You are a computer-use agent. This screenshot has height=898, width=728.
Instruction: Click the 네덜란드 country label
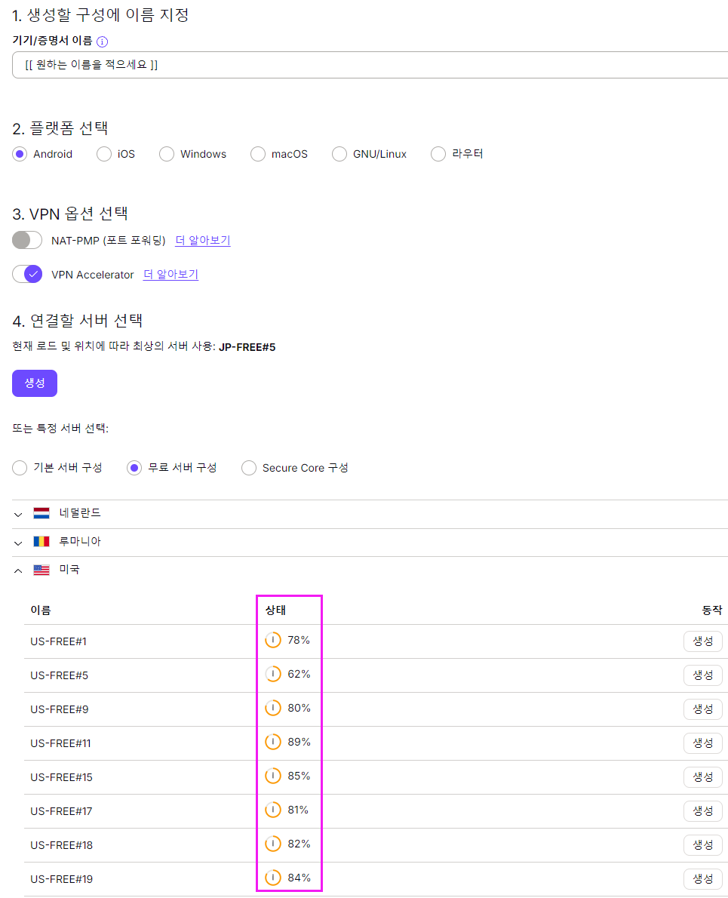click(x=80, y=512)
